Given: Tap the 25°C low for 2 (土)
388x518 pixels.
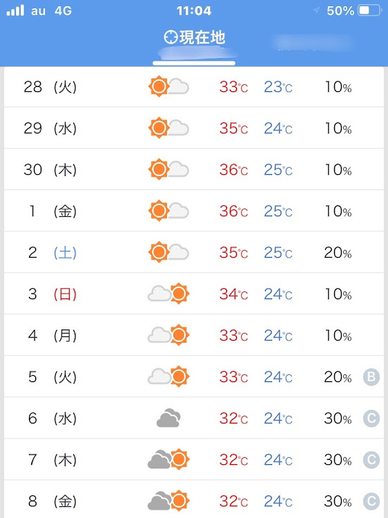Looking at the screenshot, I should pos(278,253).
